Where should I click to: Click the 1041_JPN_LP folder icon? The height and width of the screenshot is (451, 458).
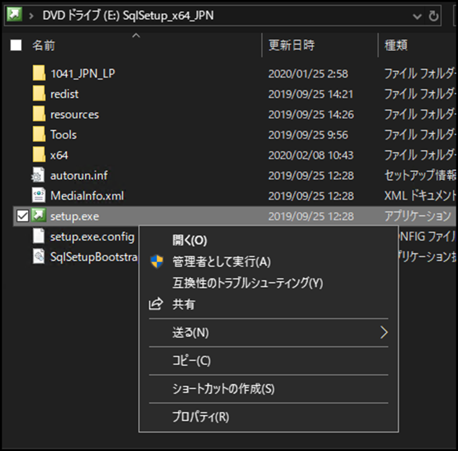coord(39,73)
